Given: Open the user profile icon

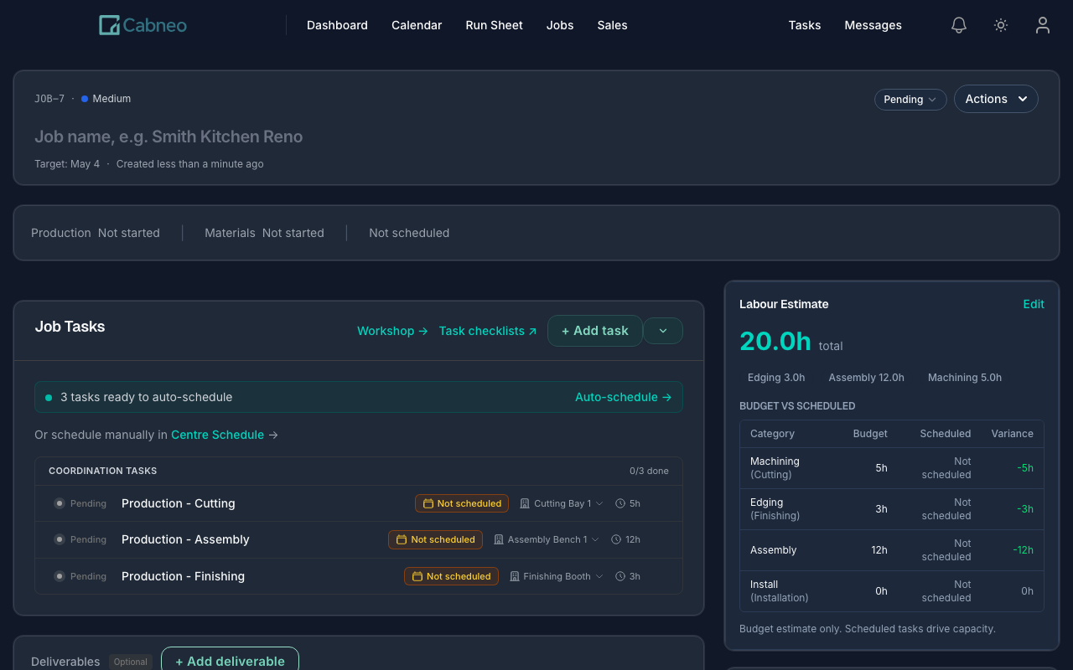Looking at the screenshot, I should pyautogui.click(x=1042, y=25).
